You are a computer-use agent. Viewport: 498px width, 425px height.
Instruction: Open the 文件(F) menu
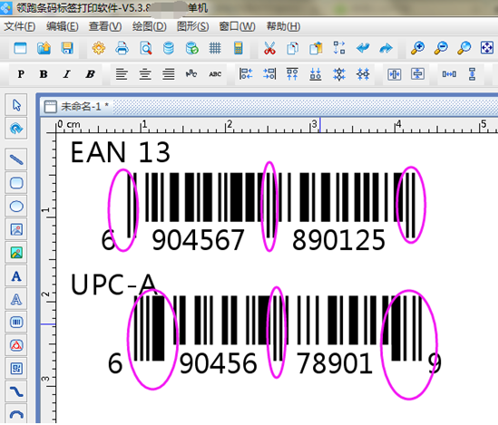(19, 26)
